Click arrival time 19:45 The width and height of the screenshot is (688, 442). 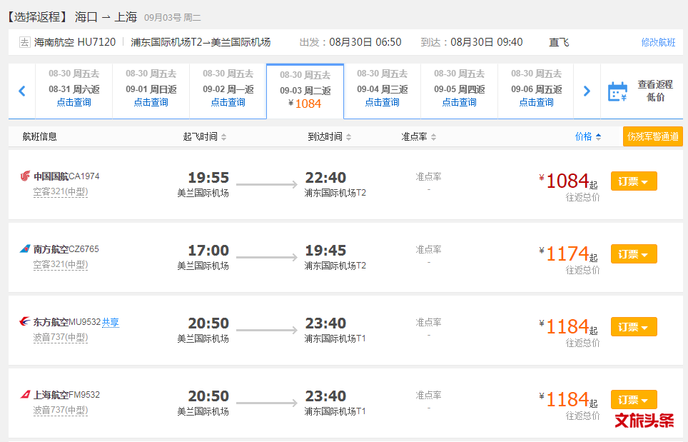325,251
